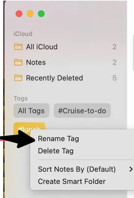Choose Delete Tag from the context menu
This screenshot has height=198, width=134.
click(56, 151)
